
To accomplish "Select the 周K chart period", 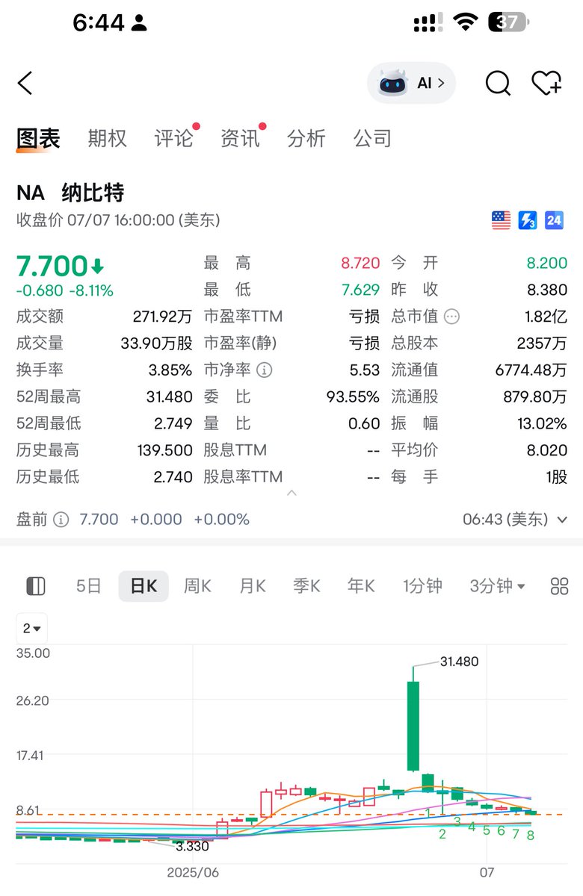I will (197, 586).
